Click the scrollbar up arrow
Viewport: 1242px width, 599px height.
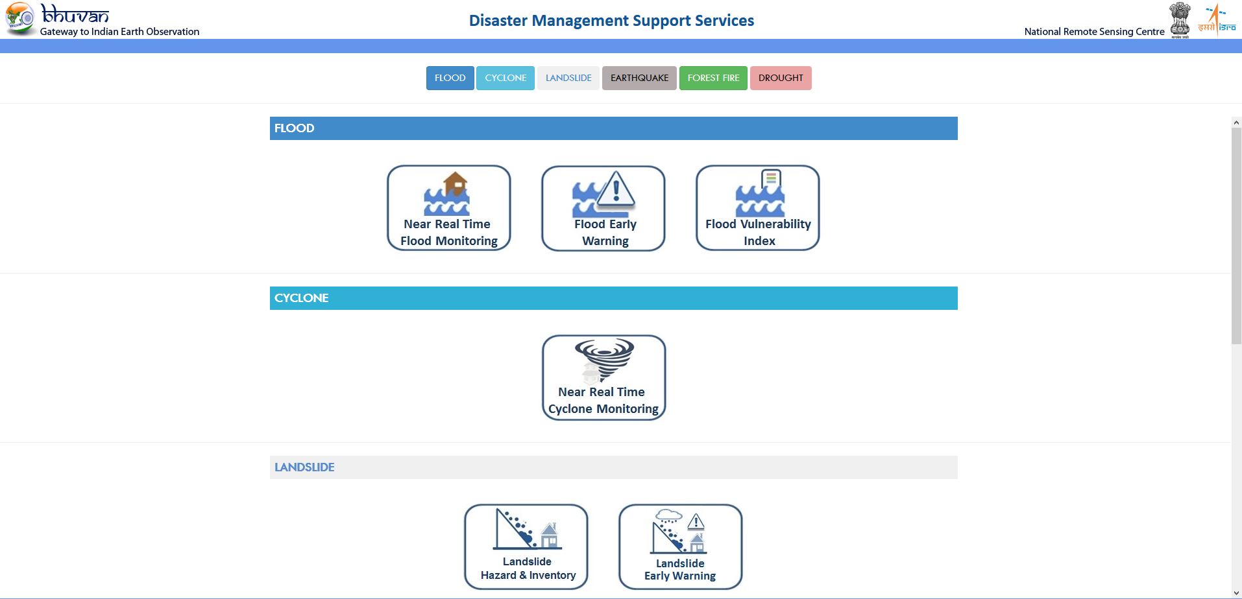(x=1236, y=123)
